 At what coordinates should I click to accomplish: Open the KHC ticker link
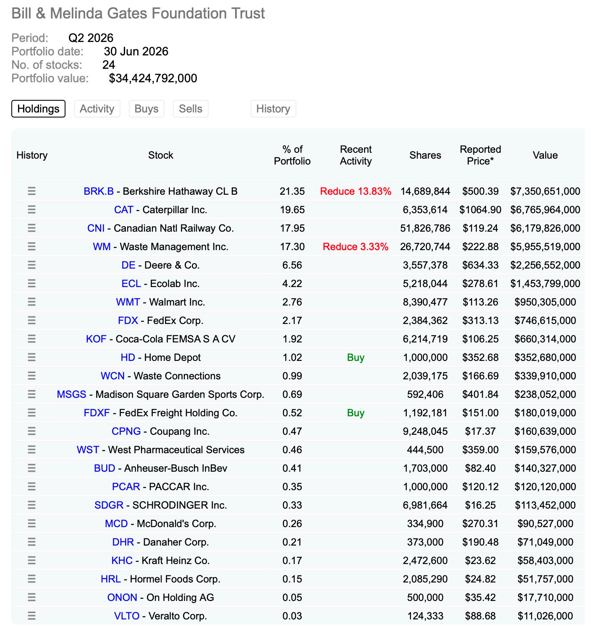point(122,561)
